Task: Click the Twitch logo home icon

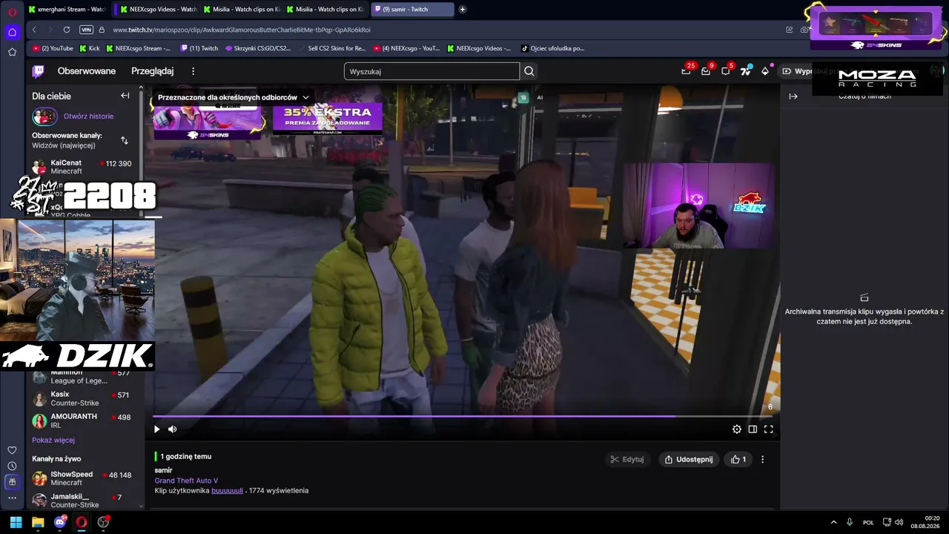Action: point(38,71)
